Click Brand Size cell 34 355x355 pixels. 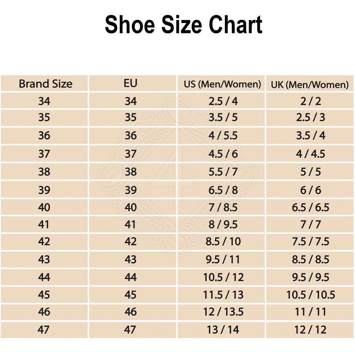click(x=44, y=101)
